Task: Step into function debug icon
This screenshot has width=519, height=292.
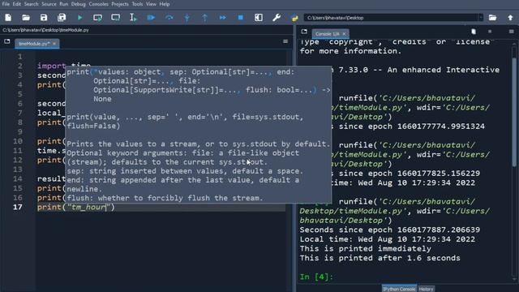Action: (187, 18)
